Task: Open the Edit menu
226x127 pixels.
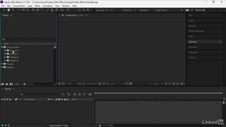Action: 8,6
